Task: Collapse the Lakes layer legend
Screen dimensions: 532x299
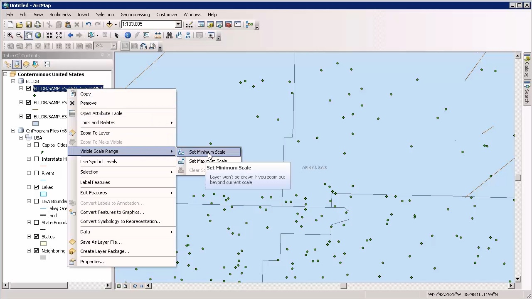Action: [x=29, y=187]
